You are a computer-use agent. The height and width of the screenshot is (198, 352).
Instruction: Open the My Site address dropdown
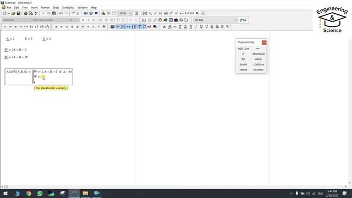click(235, 20)
